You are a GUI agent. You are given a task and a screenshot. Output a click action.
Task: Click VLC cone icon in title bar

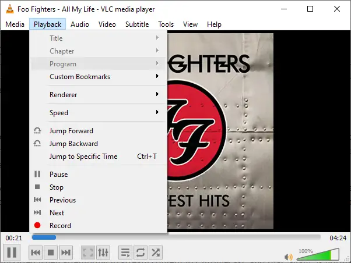(10, 9)
